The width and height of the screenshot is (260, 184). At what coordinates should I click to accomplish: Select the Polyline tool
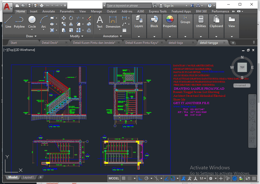19,23
